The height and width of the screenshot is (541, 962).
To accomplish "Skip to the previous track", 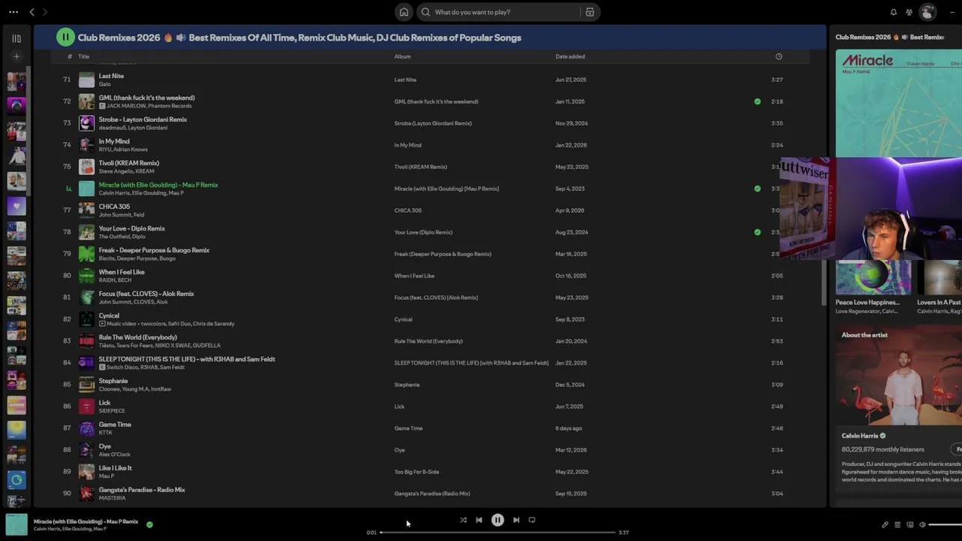I will (x=479, y=520).
